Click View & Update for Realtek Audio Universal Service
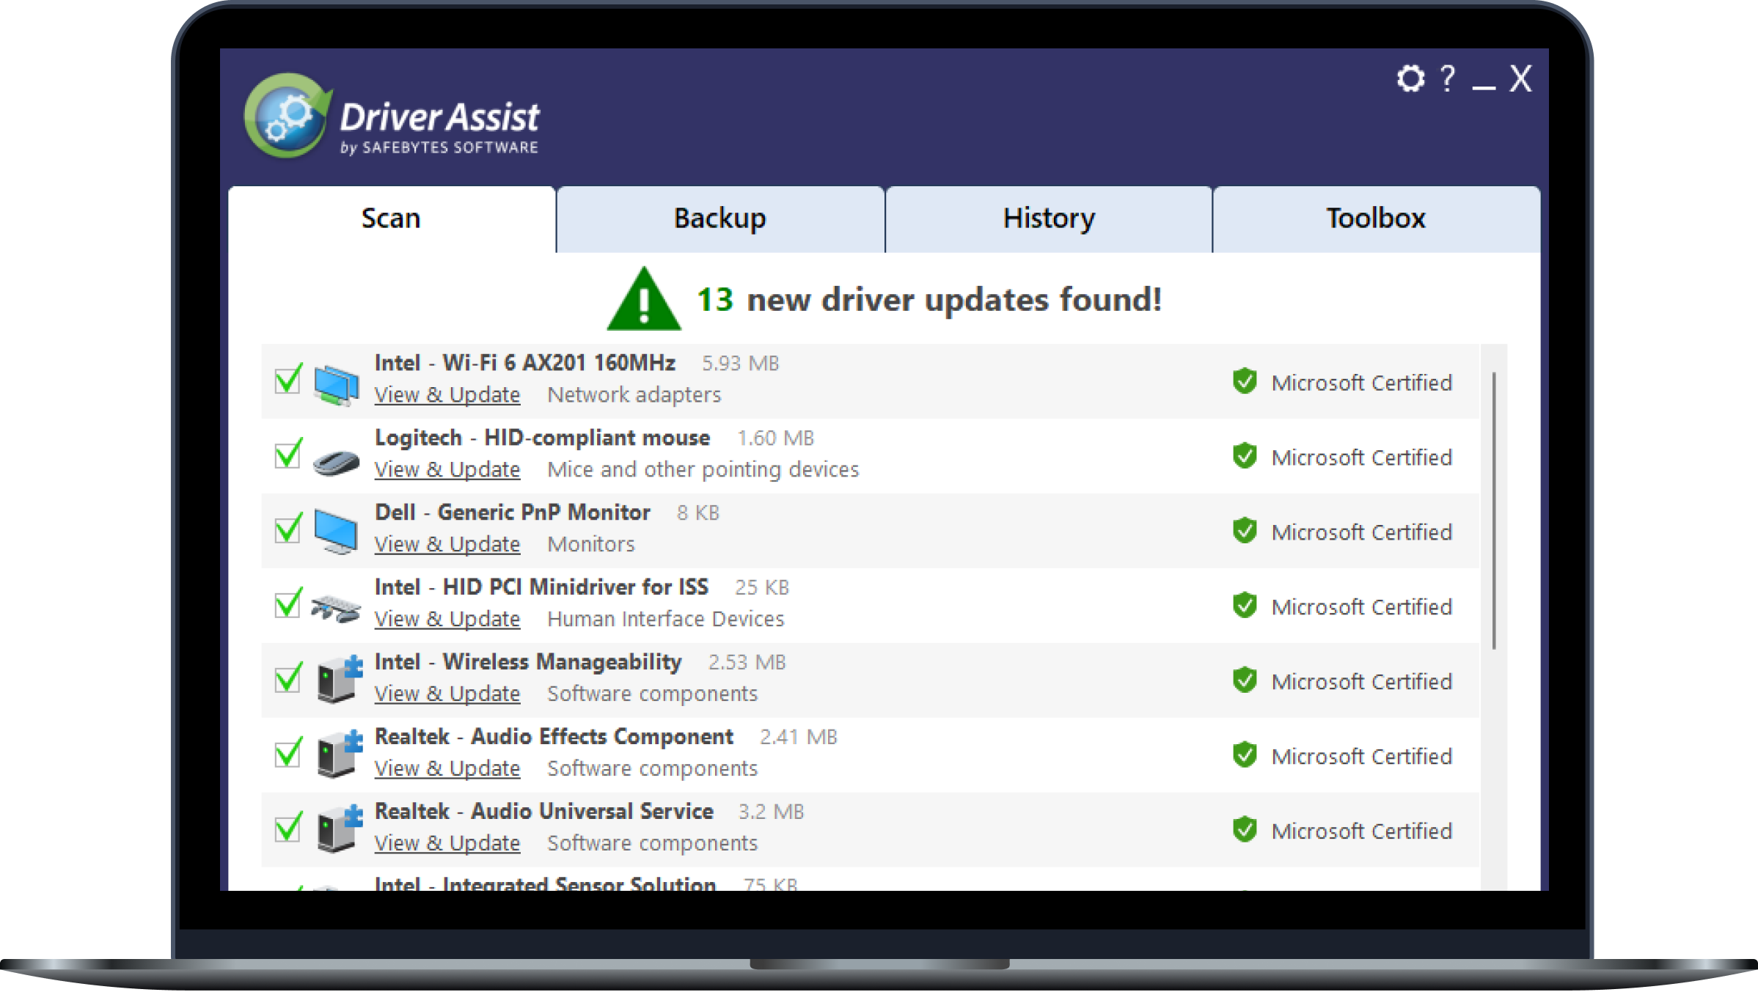Screen dimensions: 1758x992 447,842
